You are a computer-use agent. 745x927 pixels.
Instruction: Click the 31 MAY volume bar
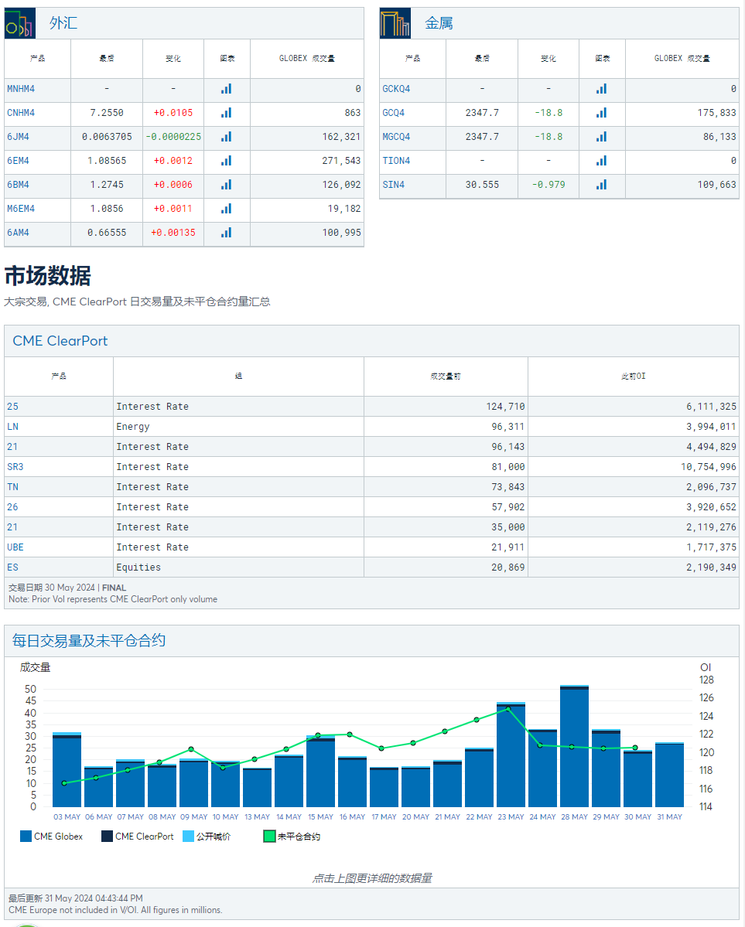click(x=669, y=775)
